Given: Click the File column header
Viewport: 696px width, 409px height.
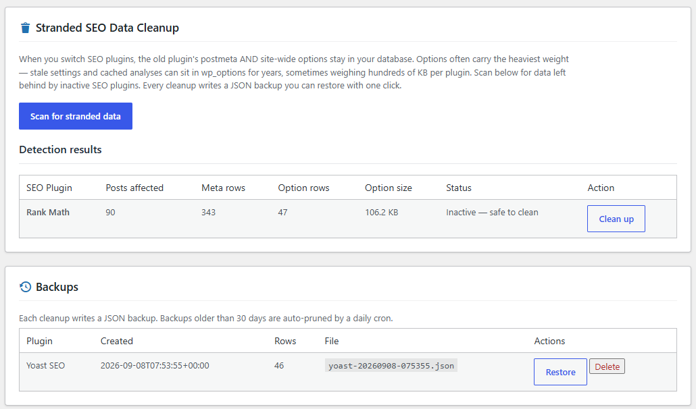Looking at the screenshot, I should (x=332, y=342).
